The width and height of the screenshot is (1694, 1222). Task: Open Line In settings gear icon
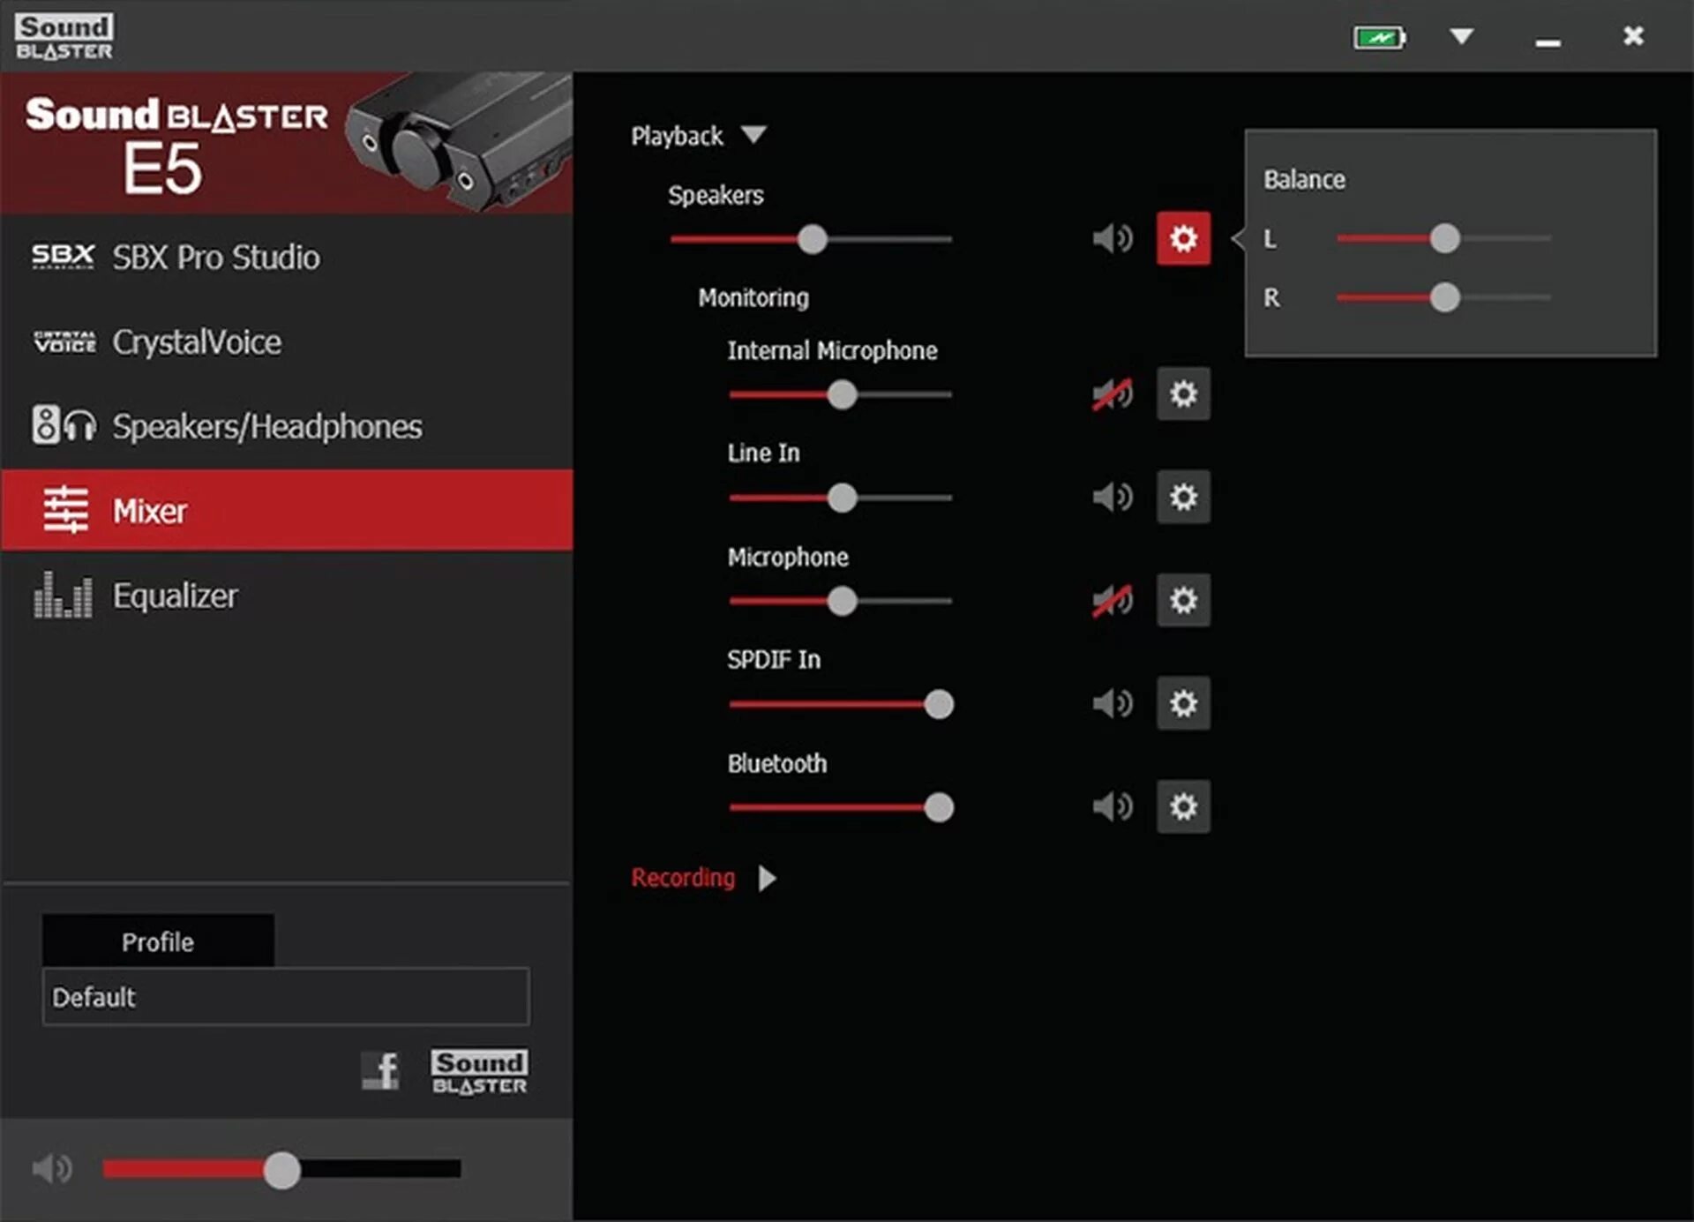[x=1182, y=497]
